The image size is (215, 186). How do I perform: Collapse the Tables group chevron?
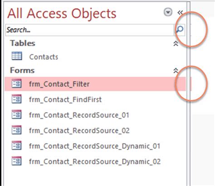(x=176, y=43)
